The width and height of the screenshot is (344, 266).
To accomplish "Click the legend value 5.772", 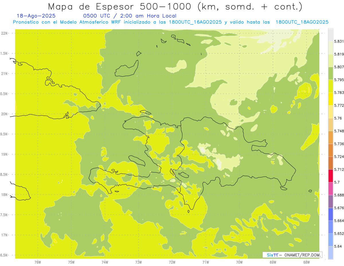I will pos(339,105).
